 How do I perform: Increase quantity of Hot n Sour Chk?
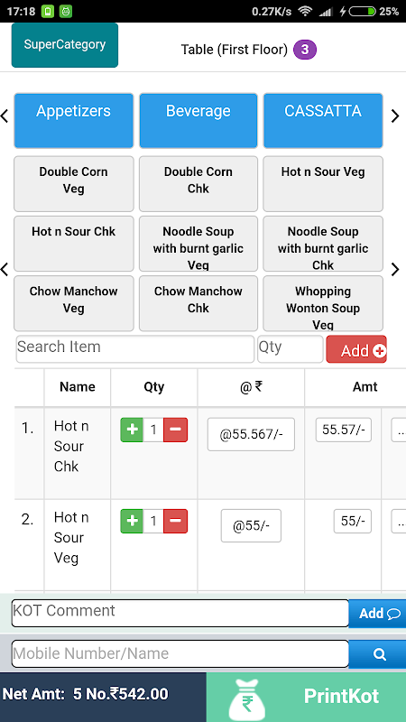click(132, 430)
